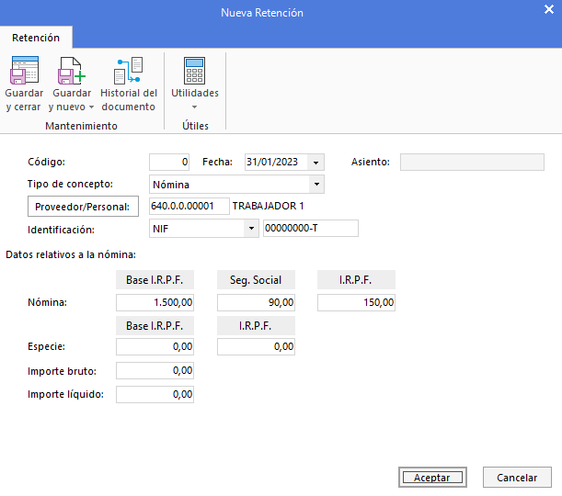This screenshot has height=496, width=562.
Task: Click Nómina Base I.R.P.F. field 1.500,00
Action: (155, 302)
